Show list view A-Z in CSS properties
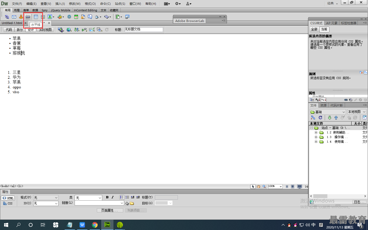 tap(318, 100)
